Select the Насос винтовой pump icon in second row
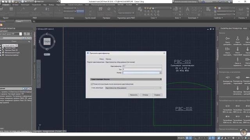Image resolution: width=250 pixels, height=140 pixels. (227, 49)
